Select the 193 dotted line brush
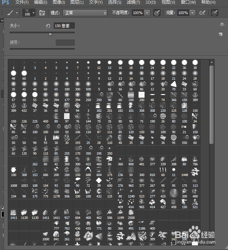Screen dimensions: 228x250 tap(77, 140)
